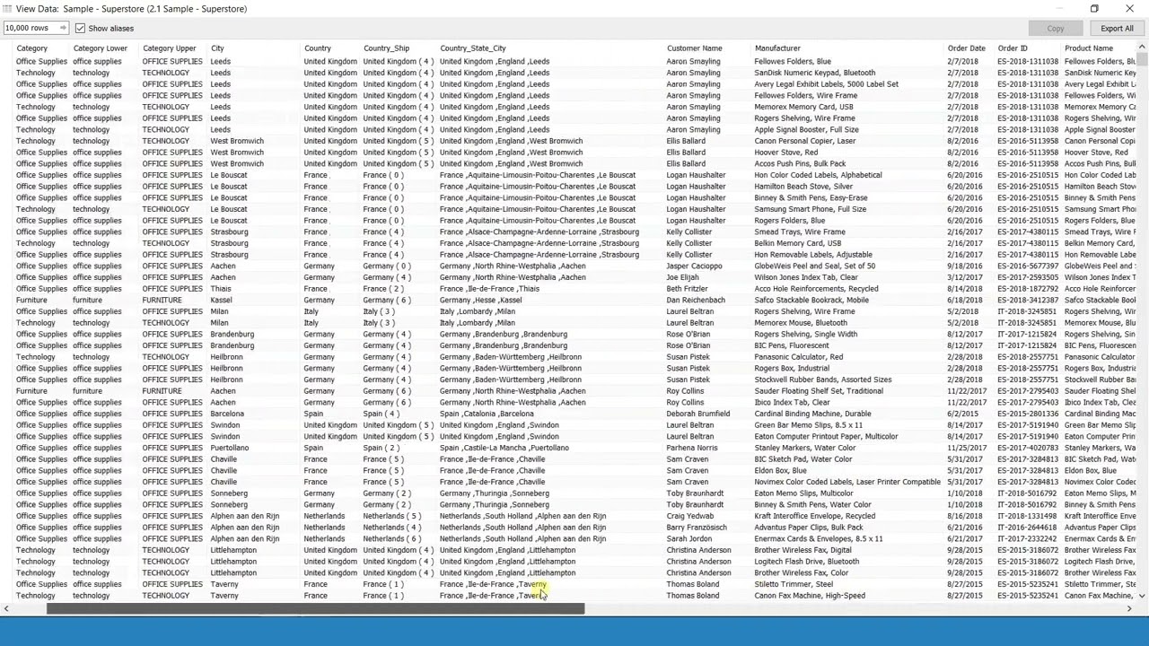Toggle the Show aliases checkbox
1149x646 pixels.
point(80,29)
